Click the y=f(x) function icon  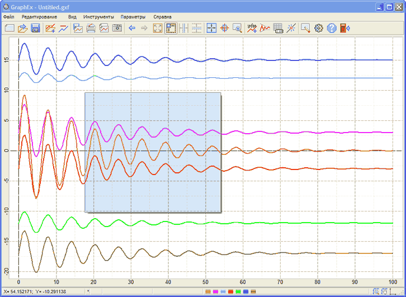252,29
